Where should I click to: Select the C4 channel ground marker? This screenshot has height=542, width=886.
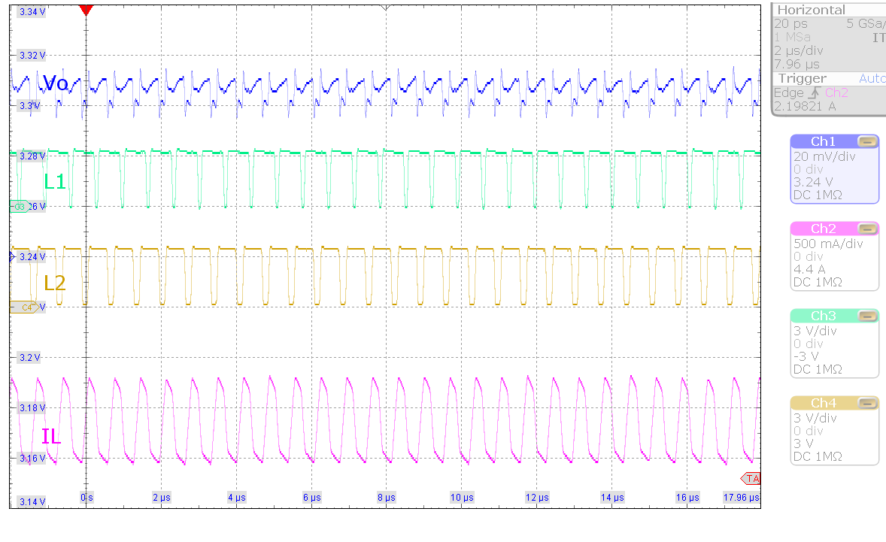[x=25, y=307]
